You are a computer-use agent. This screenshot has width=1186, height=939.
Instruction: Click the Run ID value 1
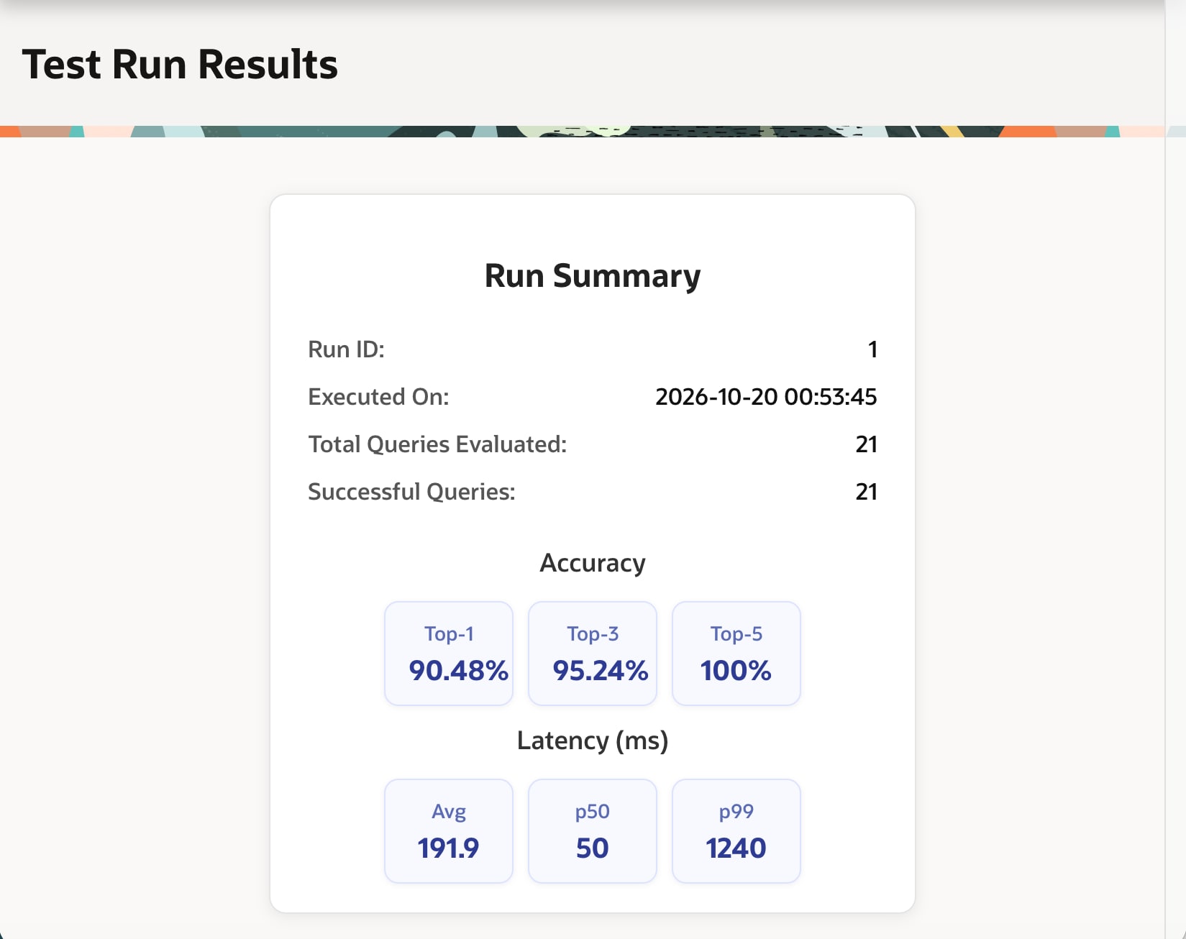point(872,349)
